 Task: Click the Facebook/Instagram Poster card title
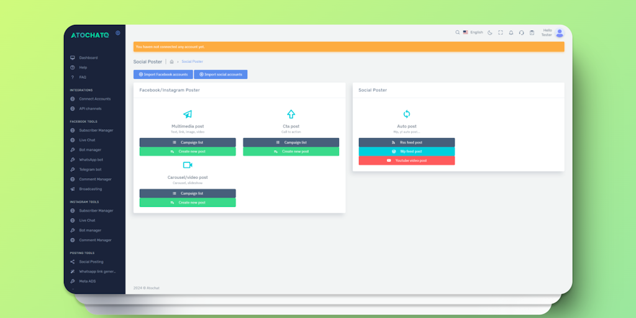point(170,90)
